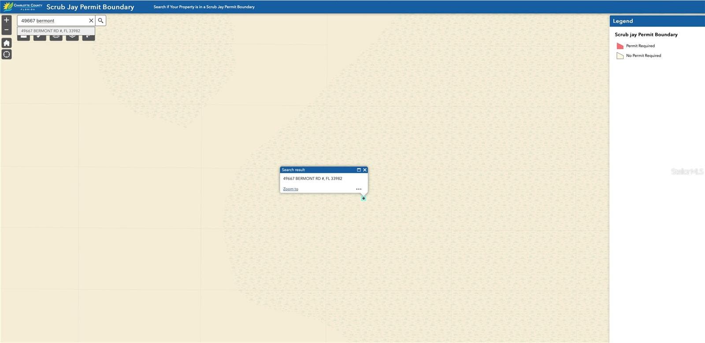This screenshot has height=343, width=705.
Task: Click the Zoom to link
Action: click(290, 189)
